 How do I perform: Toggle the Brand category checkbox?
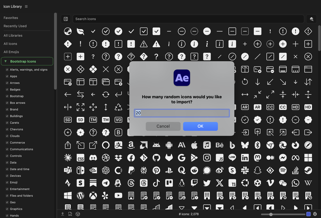7,109
